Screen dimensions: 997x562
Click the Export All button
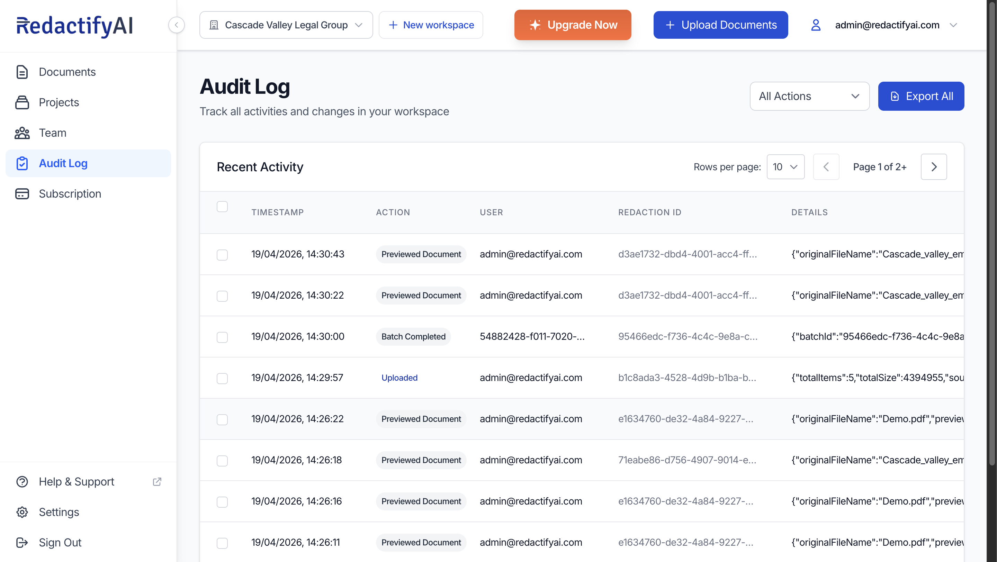coord(921,96)
